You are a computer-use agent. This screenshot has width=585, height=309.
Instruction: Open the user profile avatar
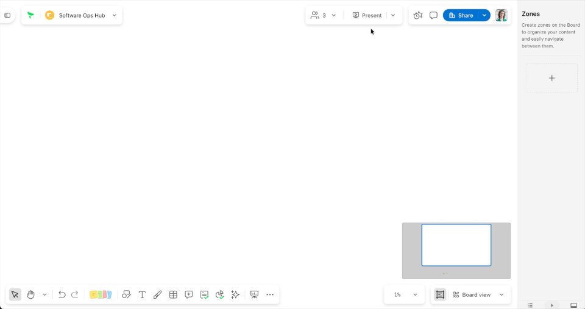501,15
